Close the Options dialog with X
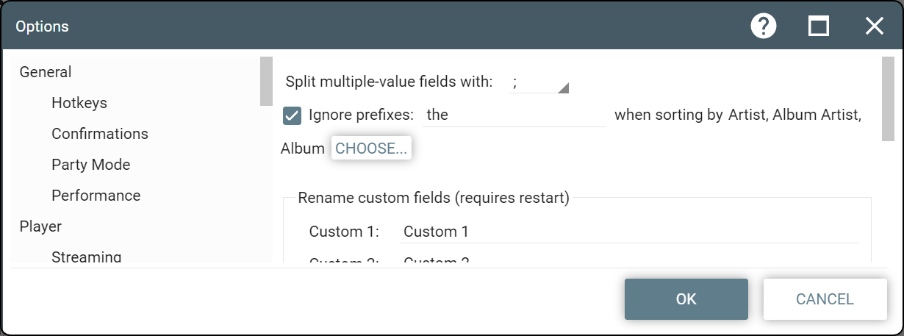The image size is (904, 336). click(x=874, y=26)
